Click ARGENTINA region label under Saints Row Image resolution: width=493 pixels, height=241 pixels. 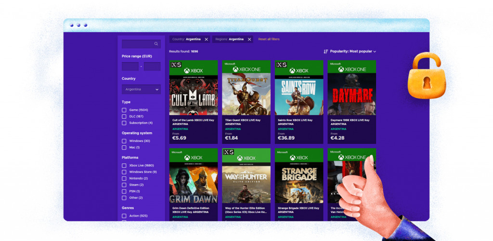pyautogui.click(x=286, y=129)
